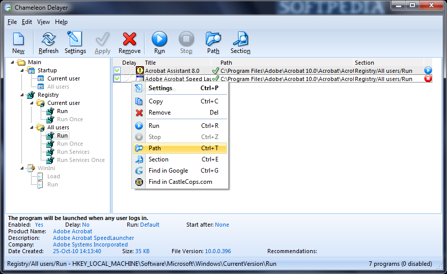
Task: Click the Adobe Systems Incorporated link
Action: point(91,244)
